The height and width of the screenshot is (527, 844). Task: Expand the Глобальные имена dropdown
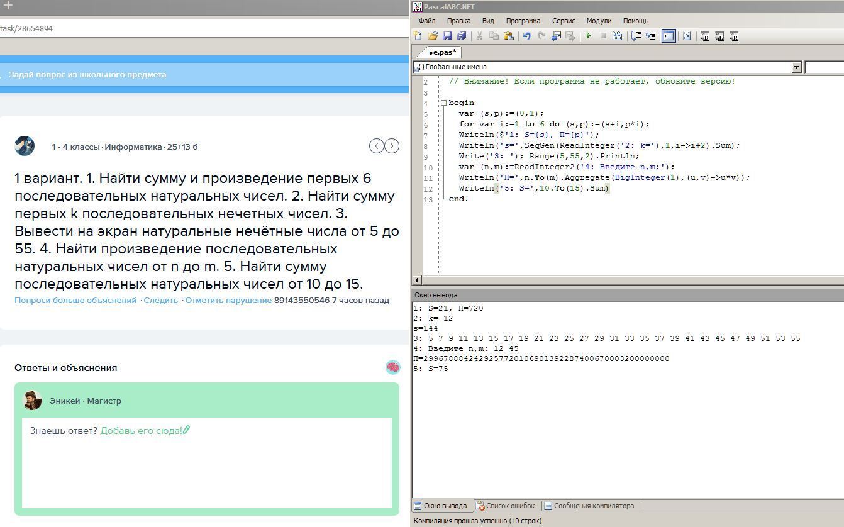[796, 67]
